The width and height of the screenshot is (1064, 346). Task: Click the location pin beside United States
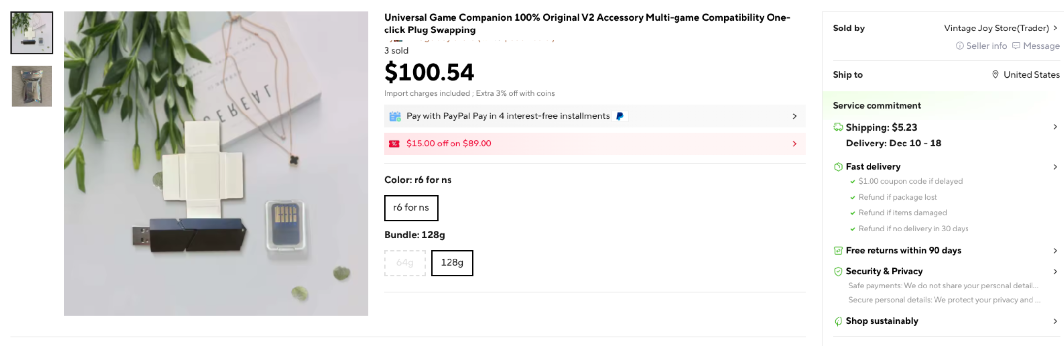995,75
